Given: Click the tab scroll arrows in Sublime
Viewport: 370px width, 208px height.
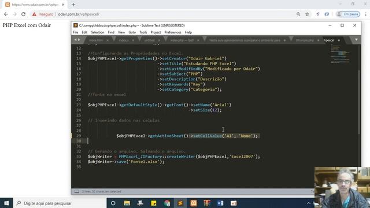Looking at the screenshot, I should pyautogui.click(x=77, y=40).
